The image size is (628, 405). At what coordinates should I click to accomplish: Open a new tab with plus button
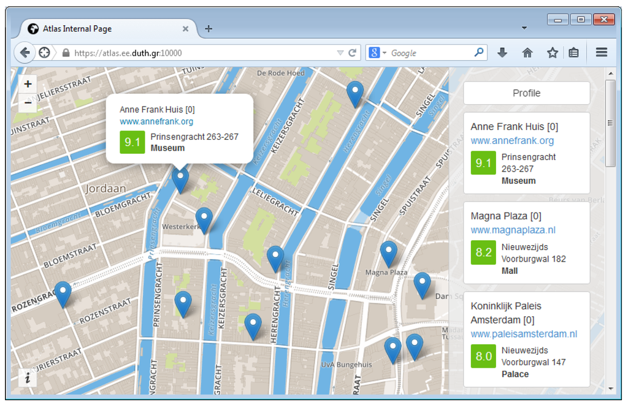[x=209, y=29]
